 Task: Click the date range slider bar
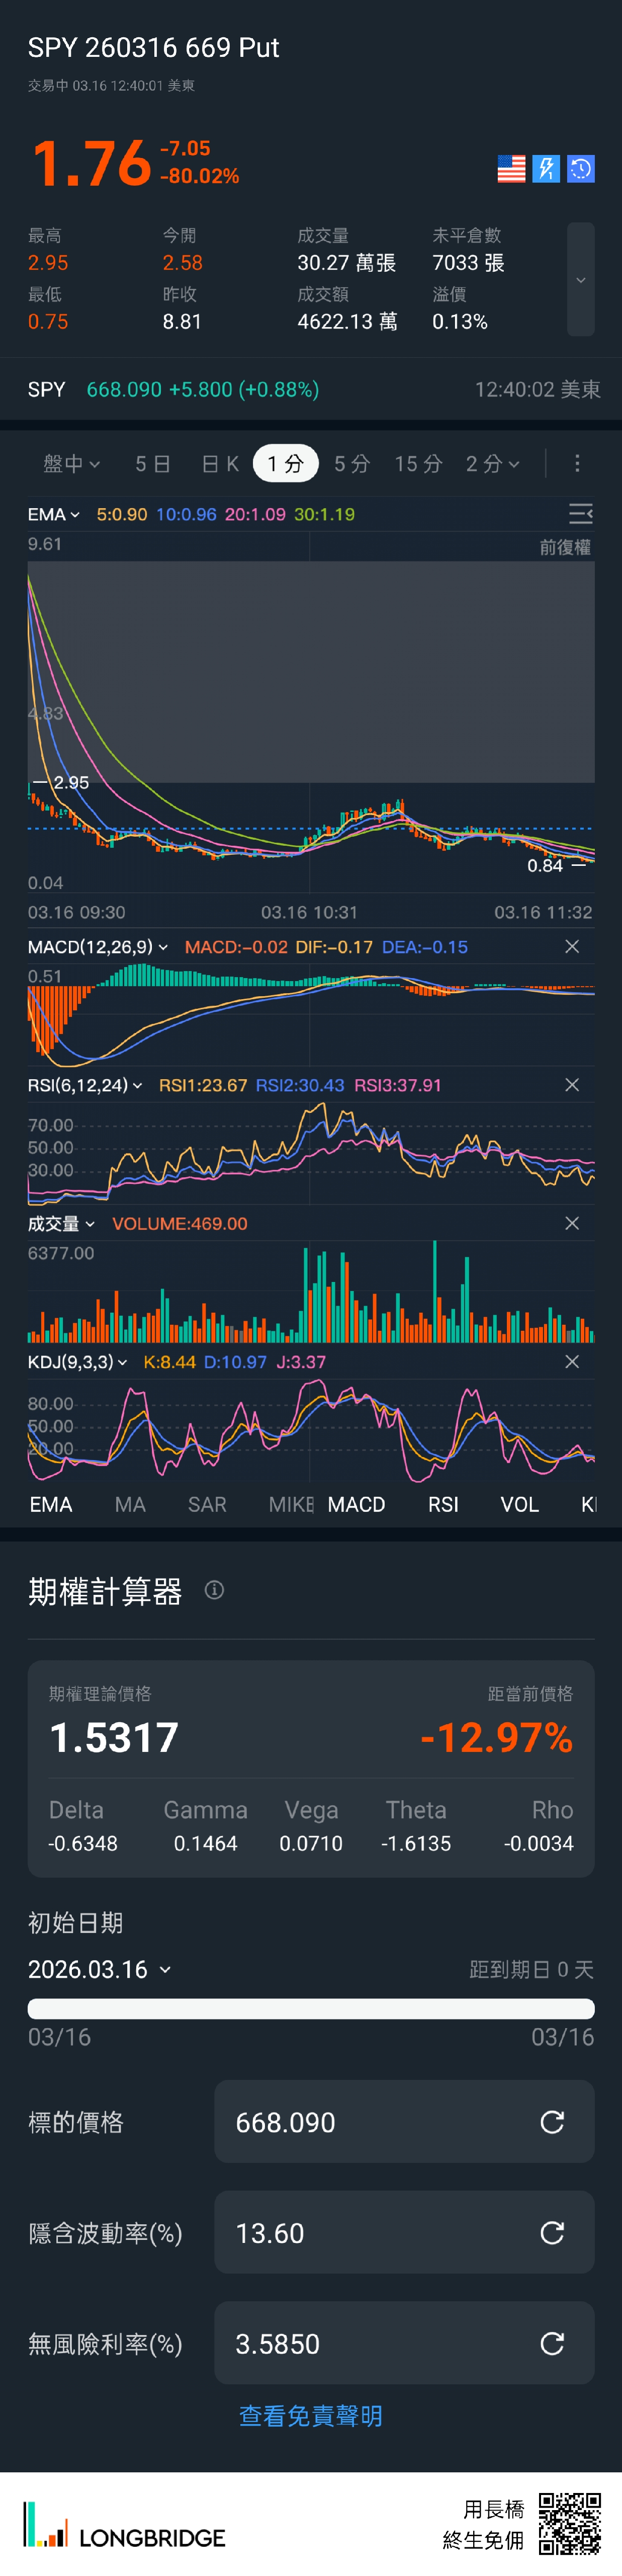tap(311, 2009)
